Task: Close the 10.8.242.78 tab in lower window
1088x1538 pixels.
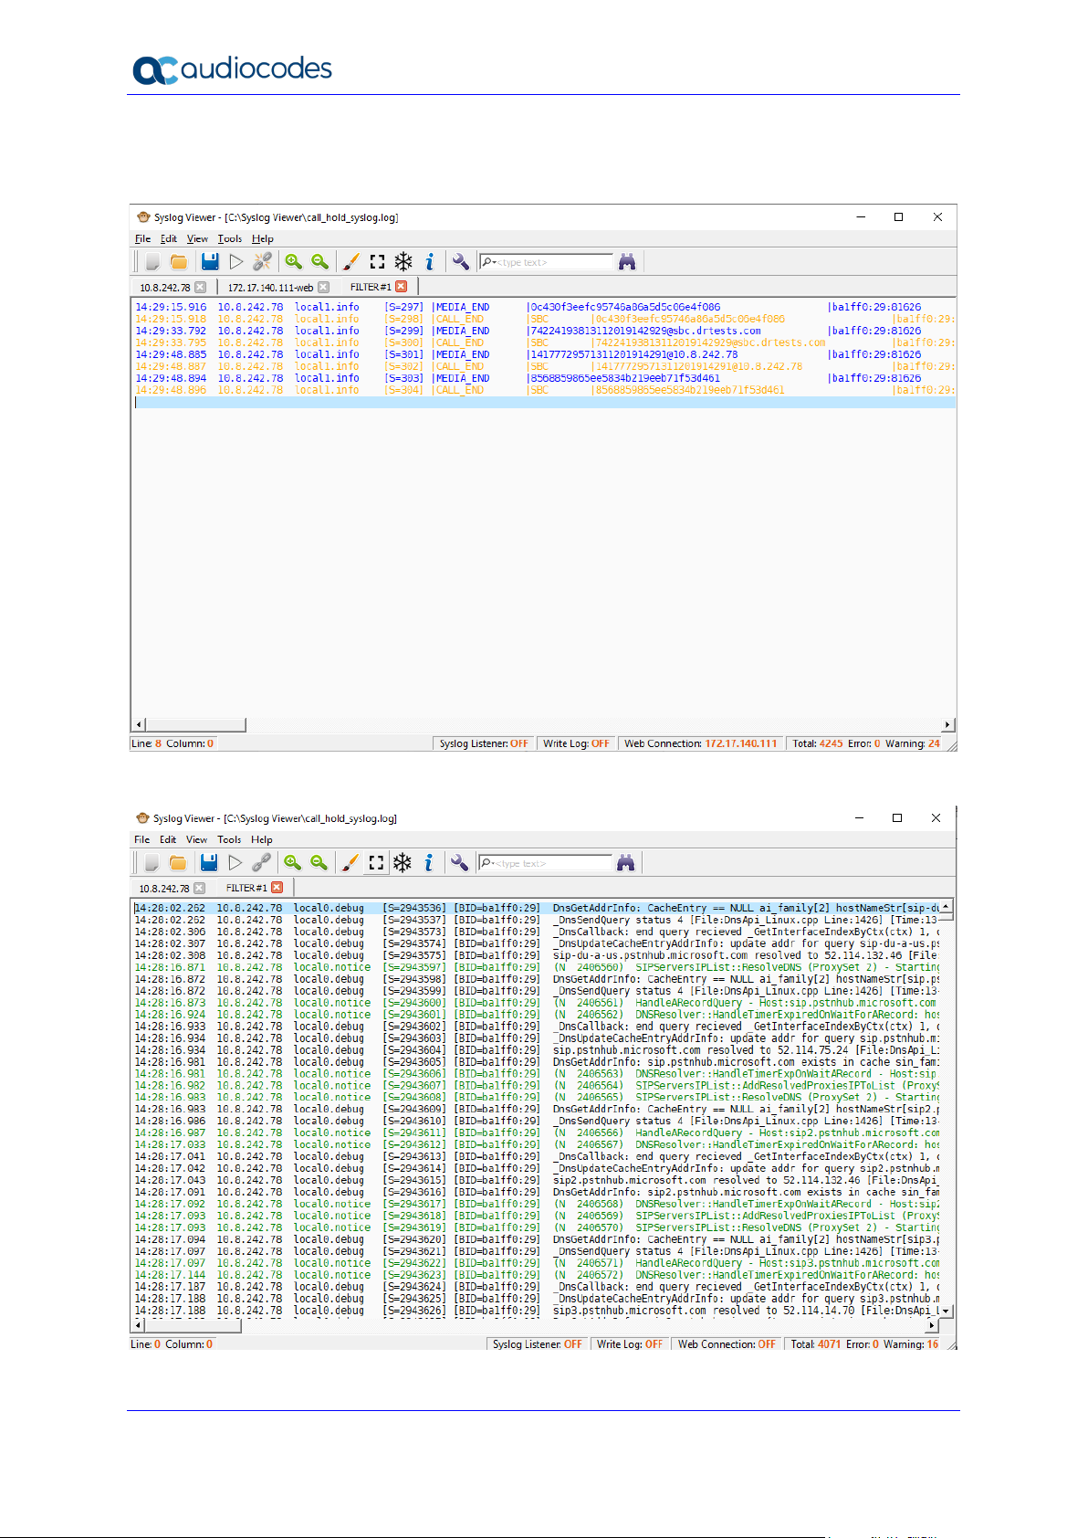Action: coord(200,889)
